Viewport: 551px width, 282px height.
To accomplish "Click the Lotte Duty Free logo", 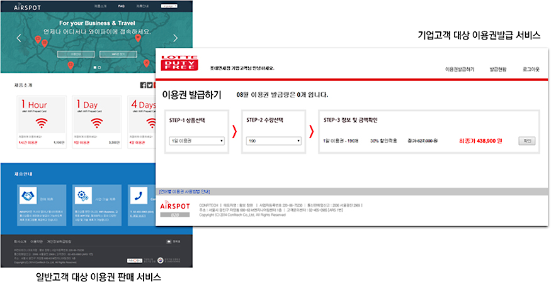I will click(x=179, y=63).
